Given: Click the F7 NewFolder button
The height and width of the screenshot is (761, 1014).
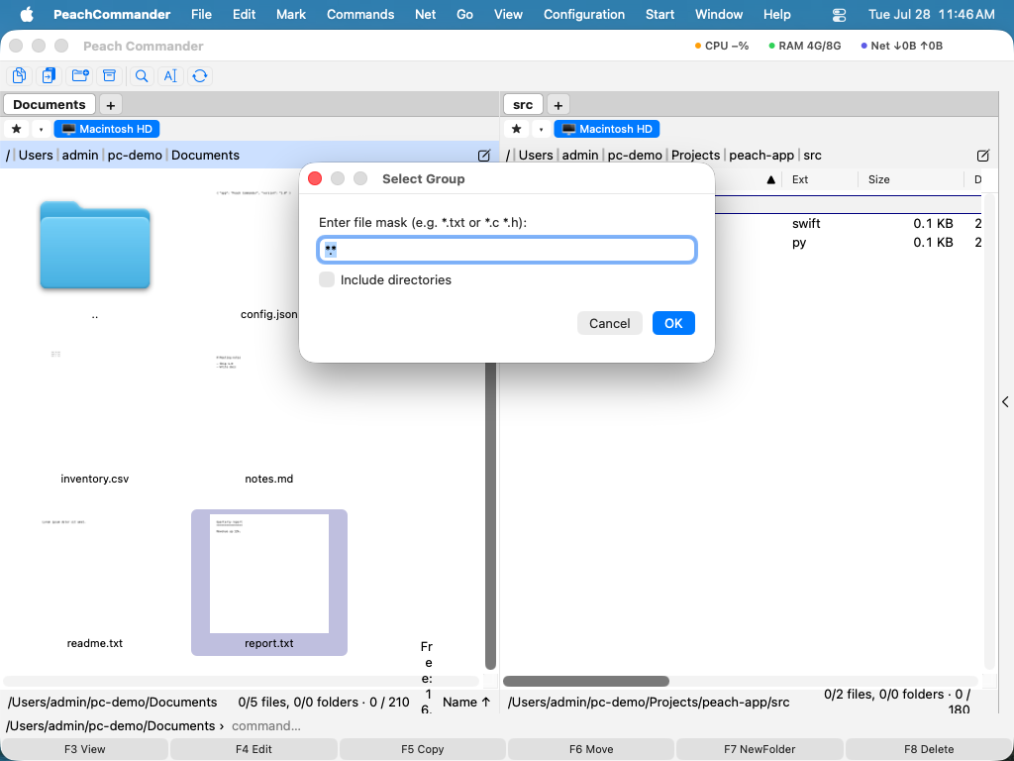Looking at the screenshot, I should (760, 749).
